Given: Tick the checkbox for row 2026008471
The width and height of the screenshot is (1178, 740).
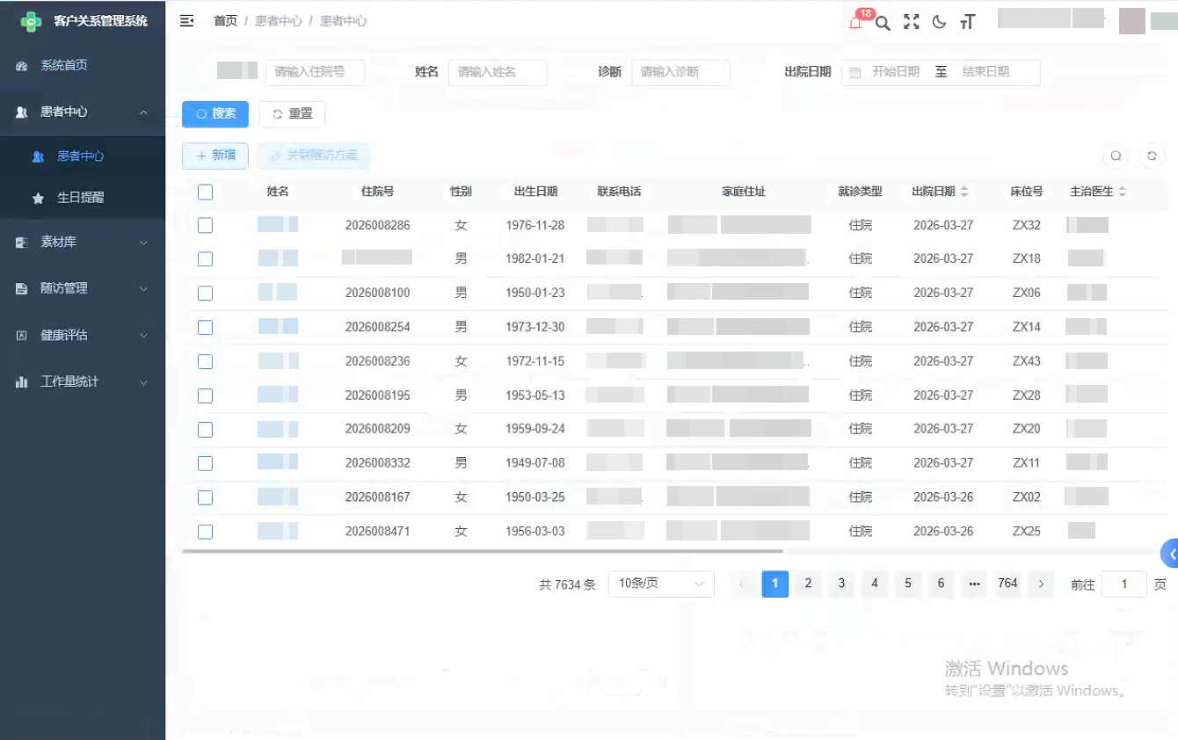Looking at the screenshot, I should [x=205, y=531].
